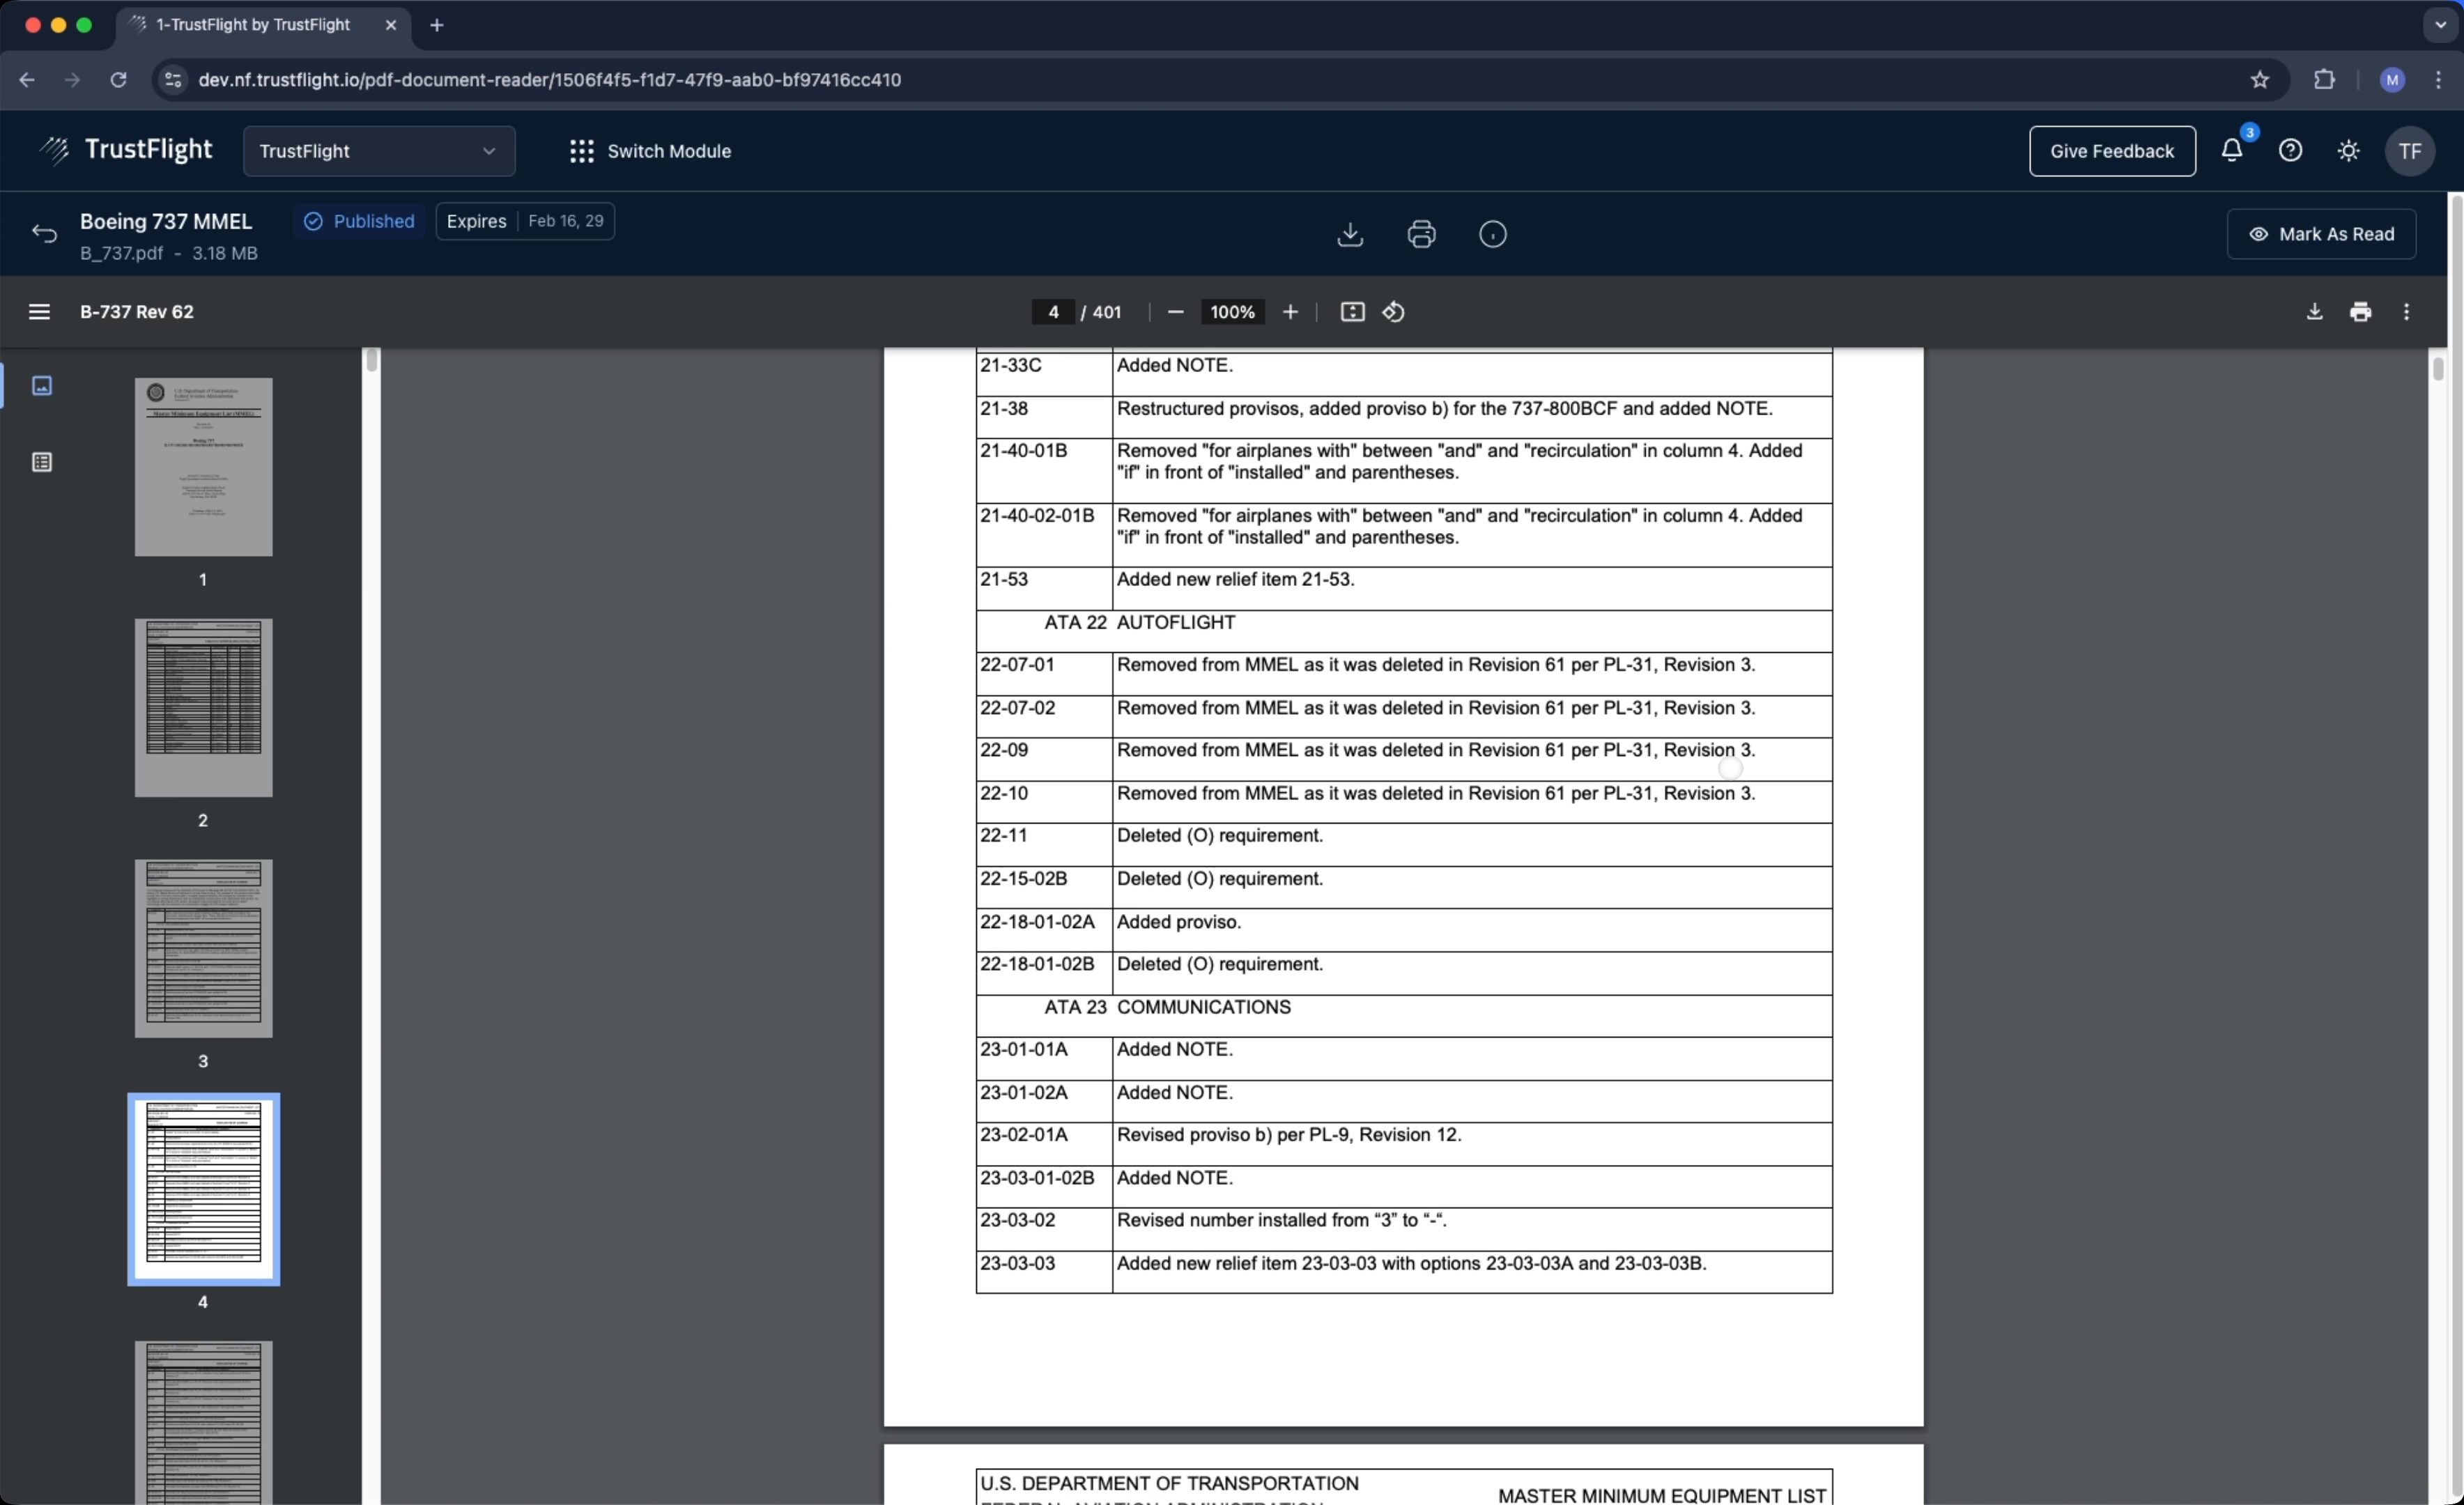Screen dimensions: 2464x1505
Task: Go back using the return arrow
Action: [44, 234]
